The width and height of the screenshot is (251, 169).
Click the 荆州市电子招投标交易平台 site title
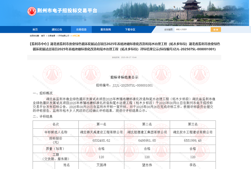click(x=67, y=11)
